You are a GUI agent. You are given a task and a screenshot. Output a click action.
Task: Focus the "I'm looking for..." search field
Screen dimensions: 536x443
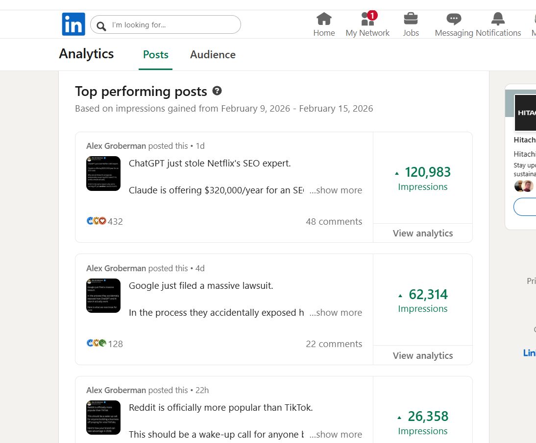tap(166, 24)
